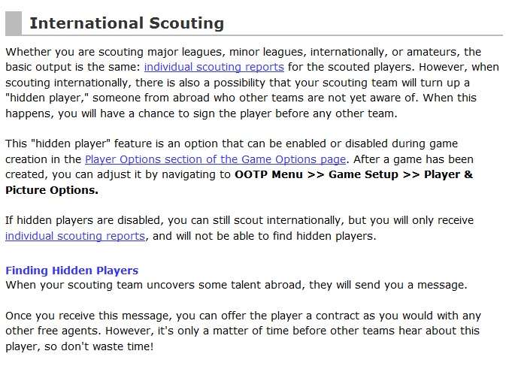
Task: Click the words 'other free agents'
Action: 50,331
